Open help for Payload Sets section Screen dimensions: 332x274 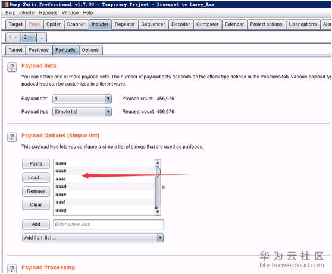(12, 67)
